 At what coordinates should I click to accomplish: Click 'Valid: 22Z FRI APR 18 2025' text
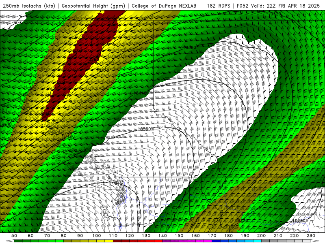click(x=286, y=6)
